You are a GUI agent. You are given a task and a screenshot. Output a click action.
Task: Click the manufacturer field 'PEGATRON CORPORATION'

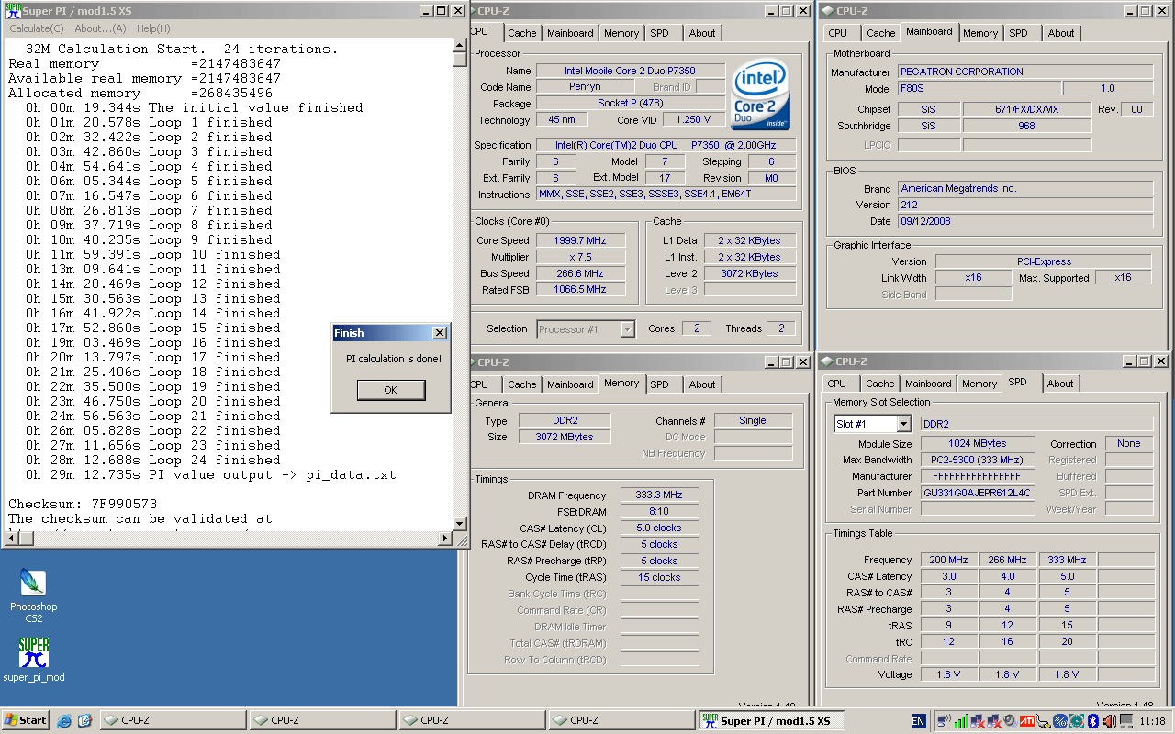click(x=1025, y=72)
